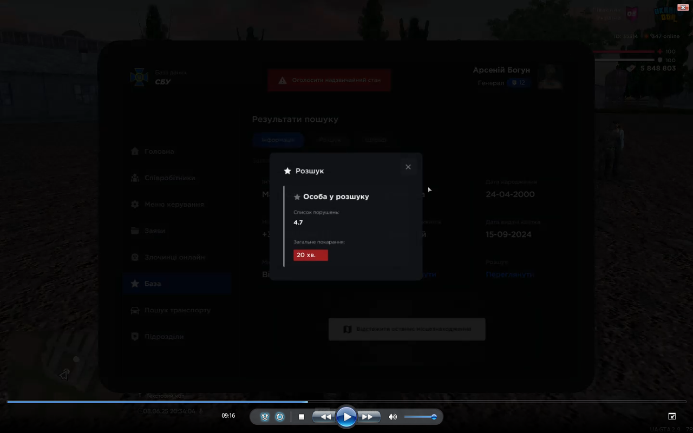Toggle repeat in the media player
The image size is (693, 433).
[x=280, y=417]
